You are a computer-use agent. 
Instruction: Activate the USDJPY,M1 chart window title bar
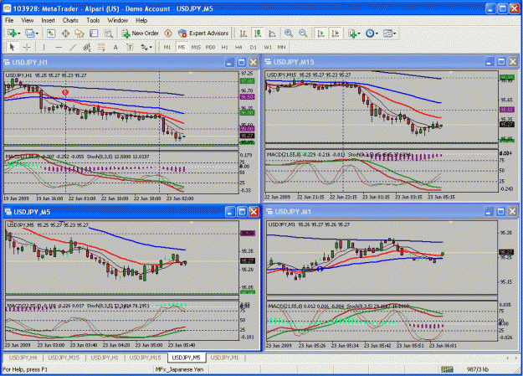(373, 211)
